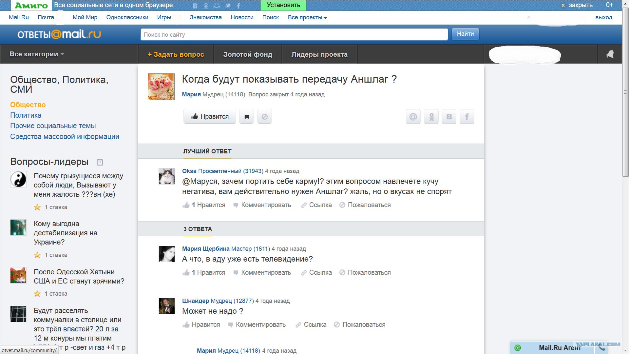
Task: Open the notifications bell icon
Action: [x=610, y=54]
